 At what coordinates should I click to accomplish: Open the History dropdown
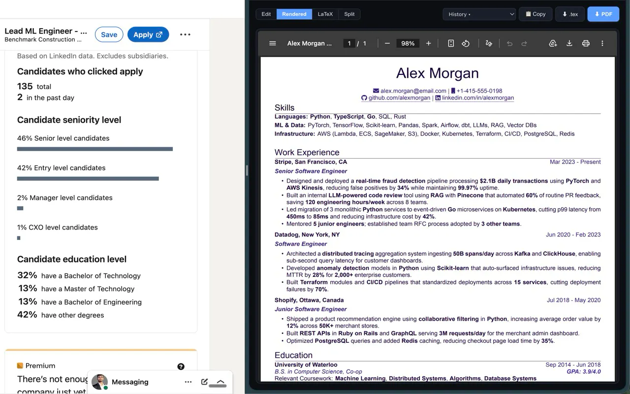[x=479, y=14]
